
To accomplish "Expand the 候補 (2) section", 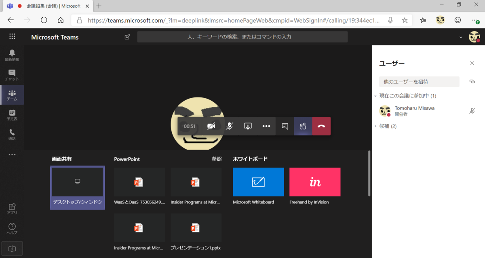I will tap(385, 126).
